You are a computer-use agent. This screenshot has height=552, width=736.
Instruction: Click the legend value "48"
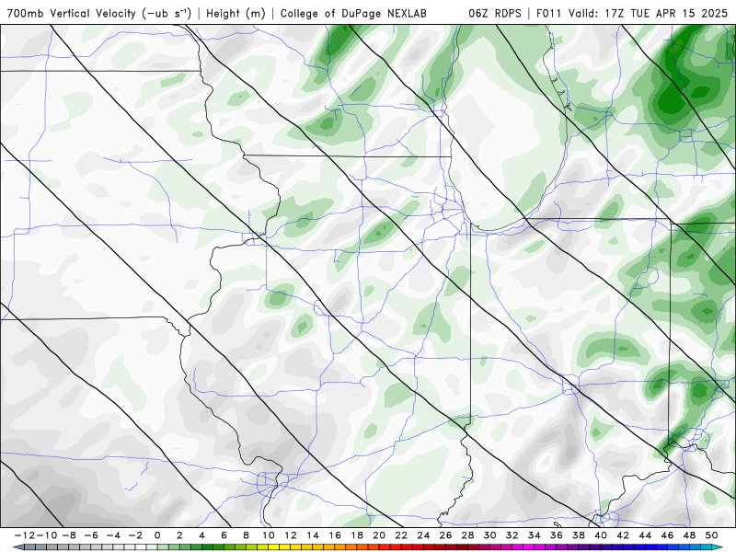(x=689, y=535)
